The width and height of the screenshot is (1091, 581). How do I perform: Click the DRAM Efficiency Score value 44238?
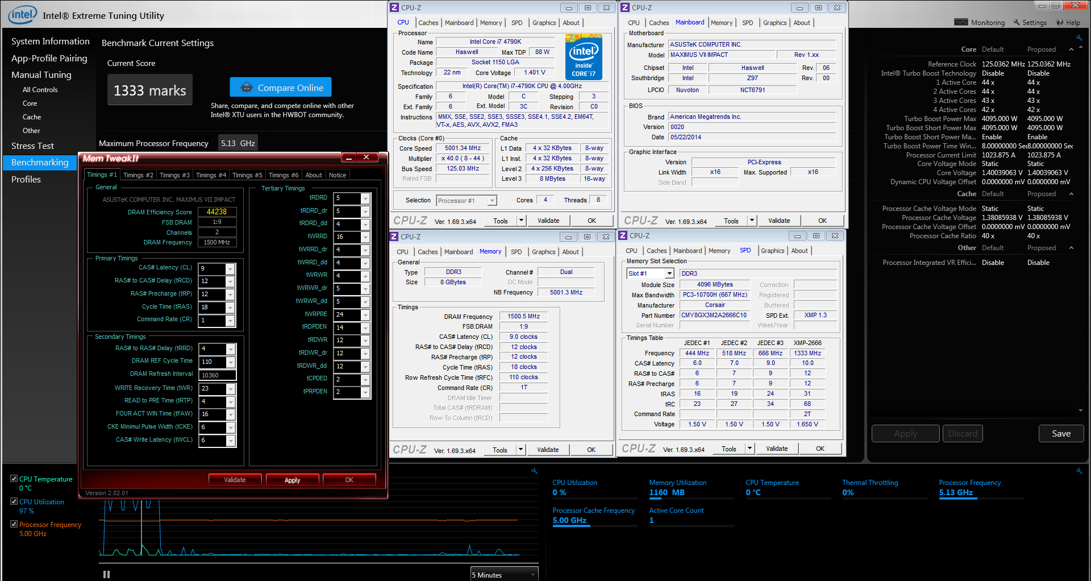[216, 212]
